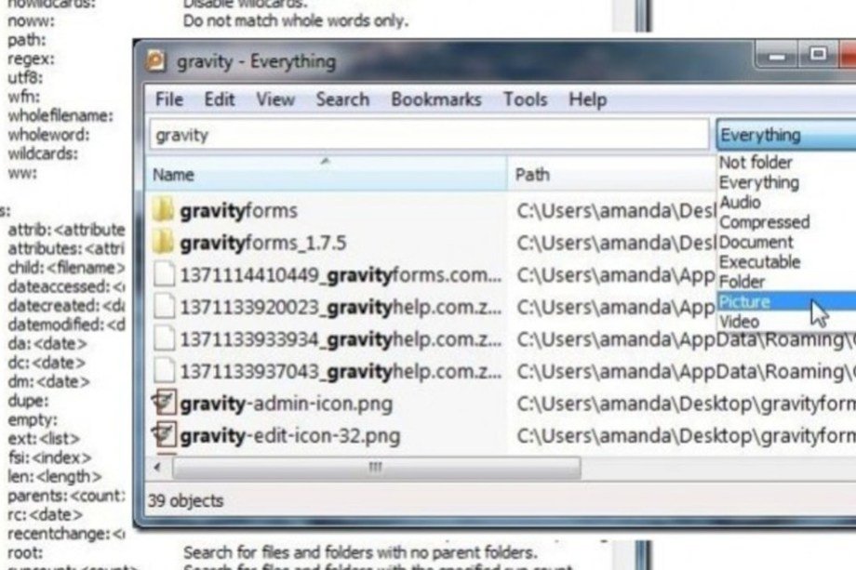Click wholefilename: in background help window
Screen dimensions: 856x570
[x=60, y=115]
